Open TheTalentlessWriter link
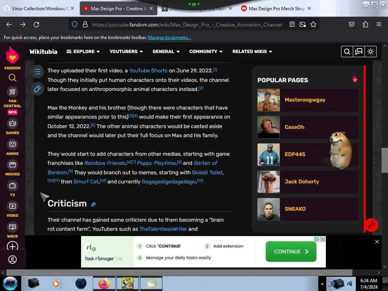This screenshot has width=388, height=291. 163,229
